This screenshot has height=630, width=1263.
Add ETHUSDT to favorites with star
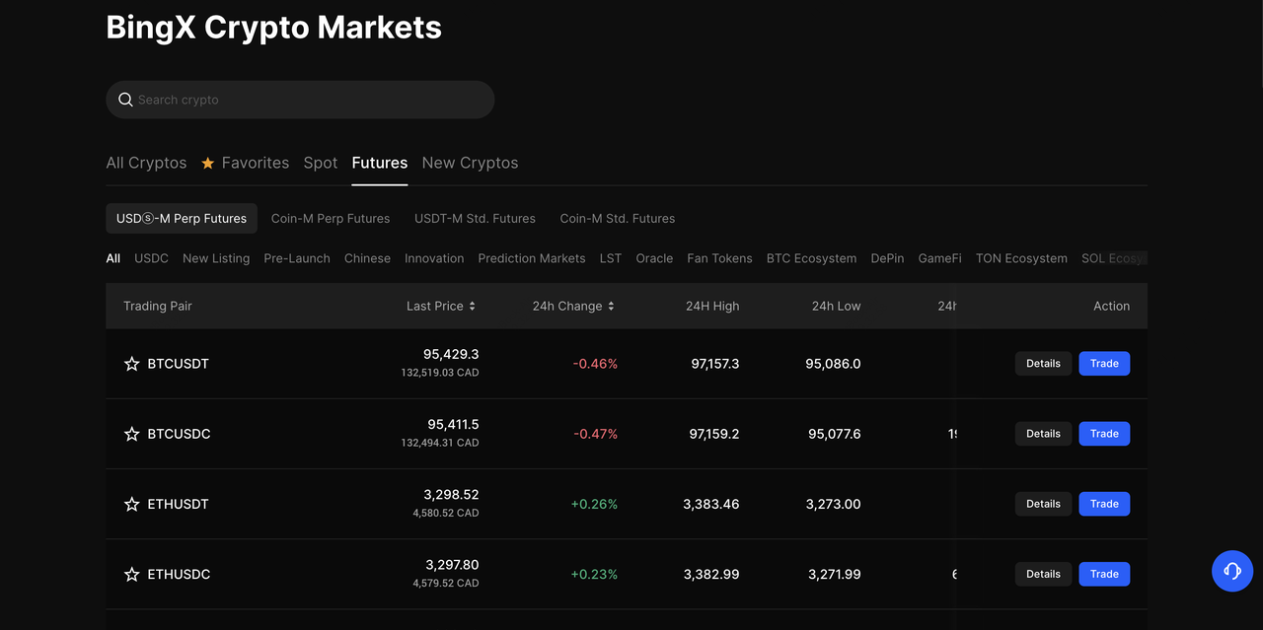(x=131, y=504)
